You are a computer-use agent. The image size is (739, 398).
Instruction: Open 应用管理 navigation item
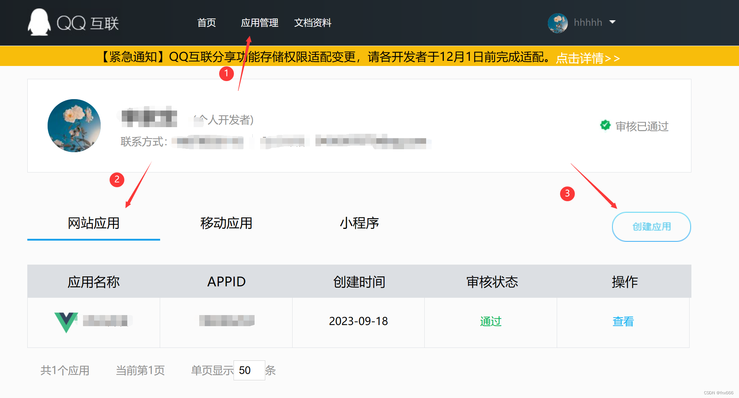coord(259,23)
